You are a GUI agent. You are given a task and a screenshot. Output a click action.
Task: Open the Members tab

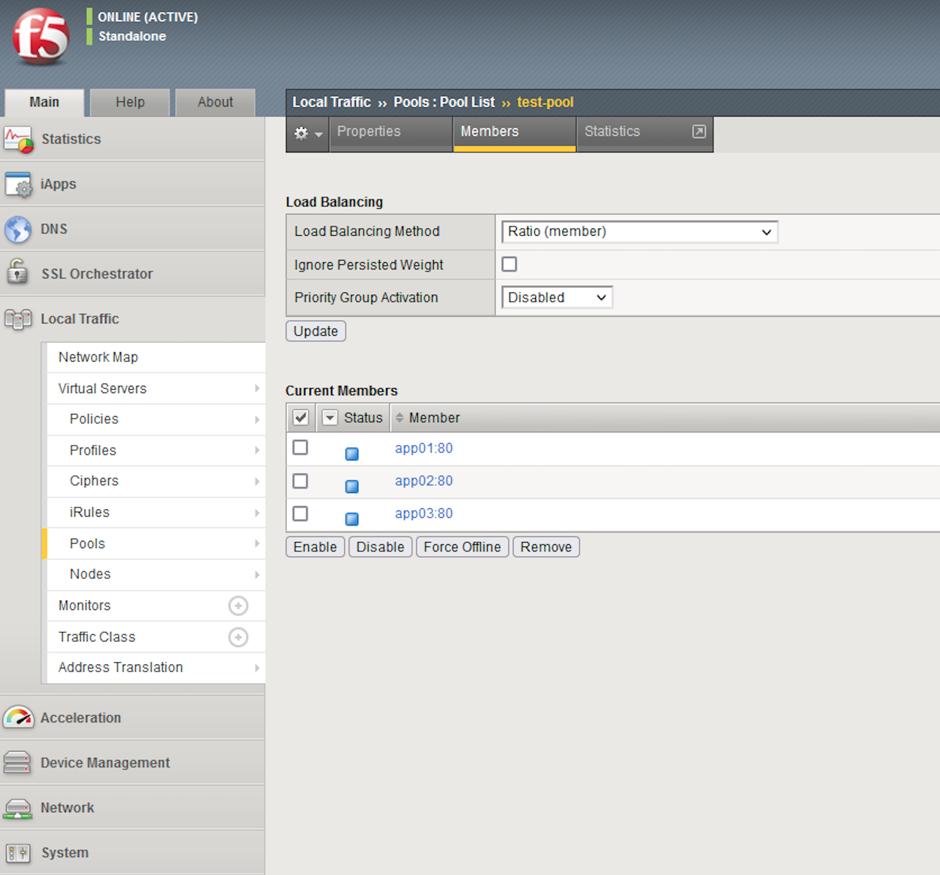click(515, 134)
